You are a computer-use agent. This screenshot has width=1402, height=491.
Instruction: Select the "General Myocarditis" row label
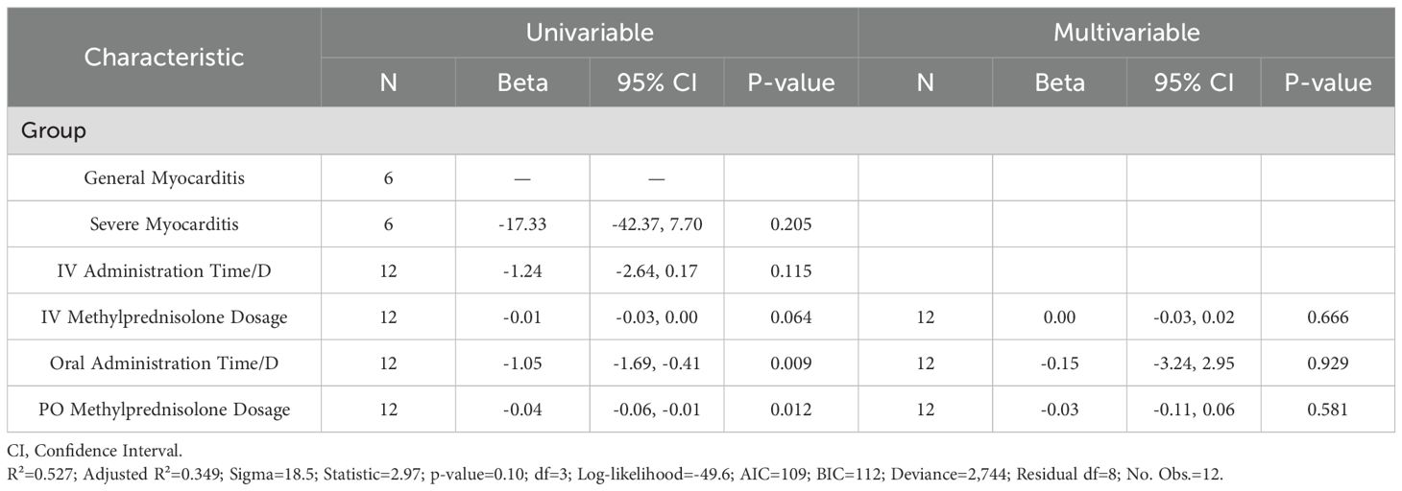tap(164, 177)
